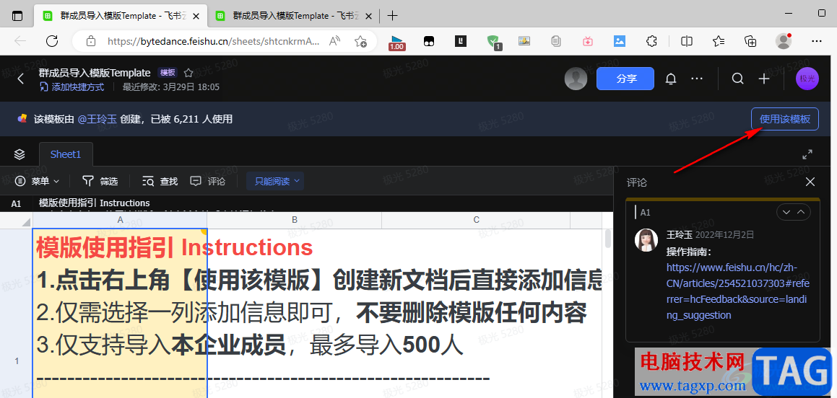Click 使用该模板 button

(785, 119)
